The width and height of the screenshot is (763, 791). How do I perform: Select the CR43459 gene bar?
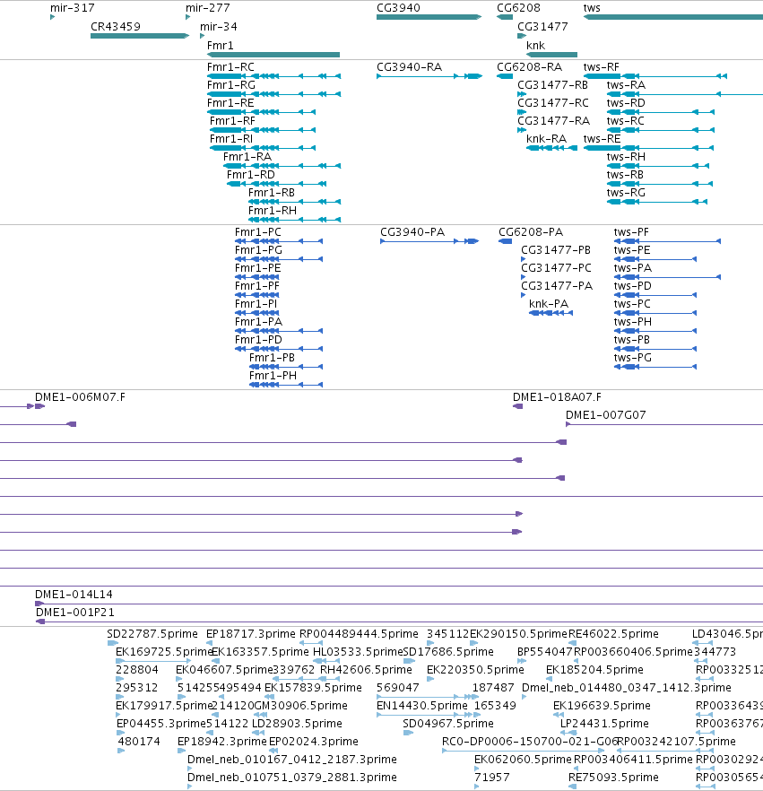140,36
